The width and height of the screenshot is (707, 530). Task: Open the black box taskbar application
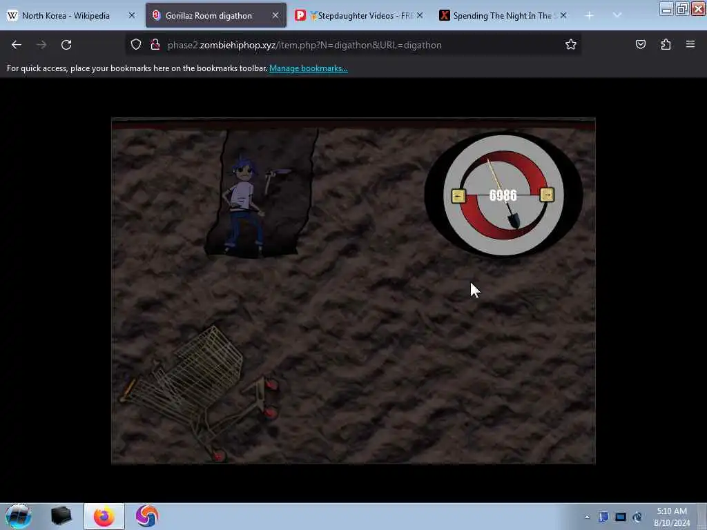tap(61, 516)
